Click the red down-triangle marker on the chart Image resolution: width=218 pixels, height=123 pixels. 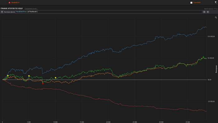click(43, 84)
